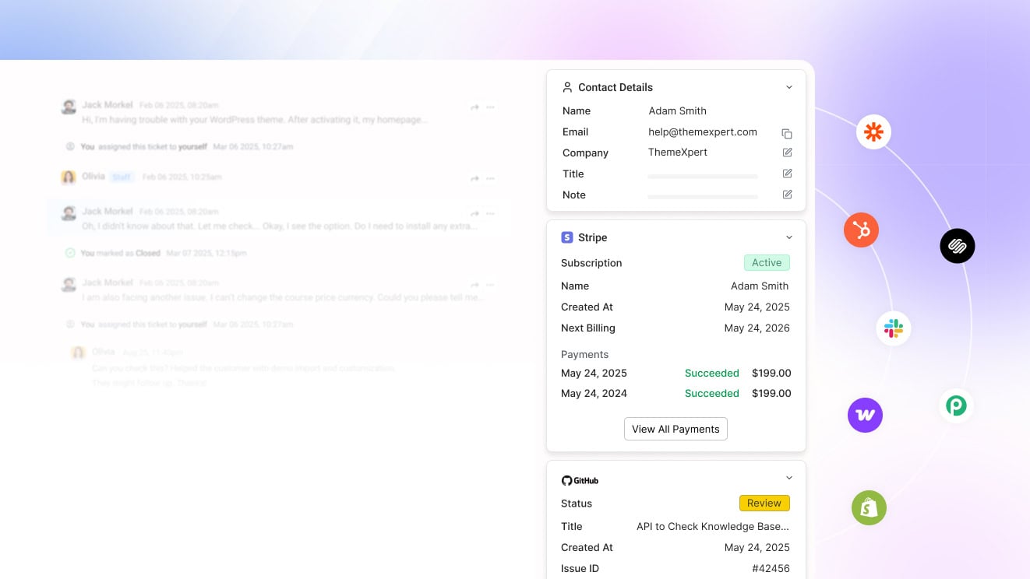Open the Squarespace integration icon
Image resolution: width=1030 pixels, height=579 pixels.
[957, 245]
